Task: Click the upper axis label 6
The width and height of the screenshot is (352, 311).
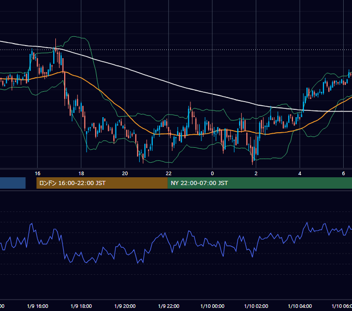Action: [343, 173]
